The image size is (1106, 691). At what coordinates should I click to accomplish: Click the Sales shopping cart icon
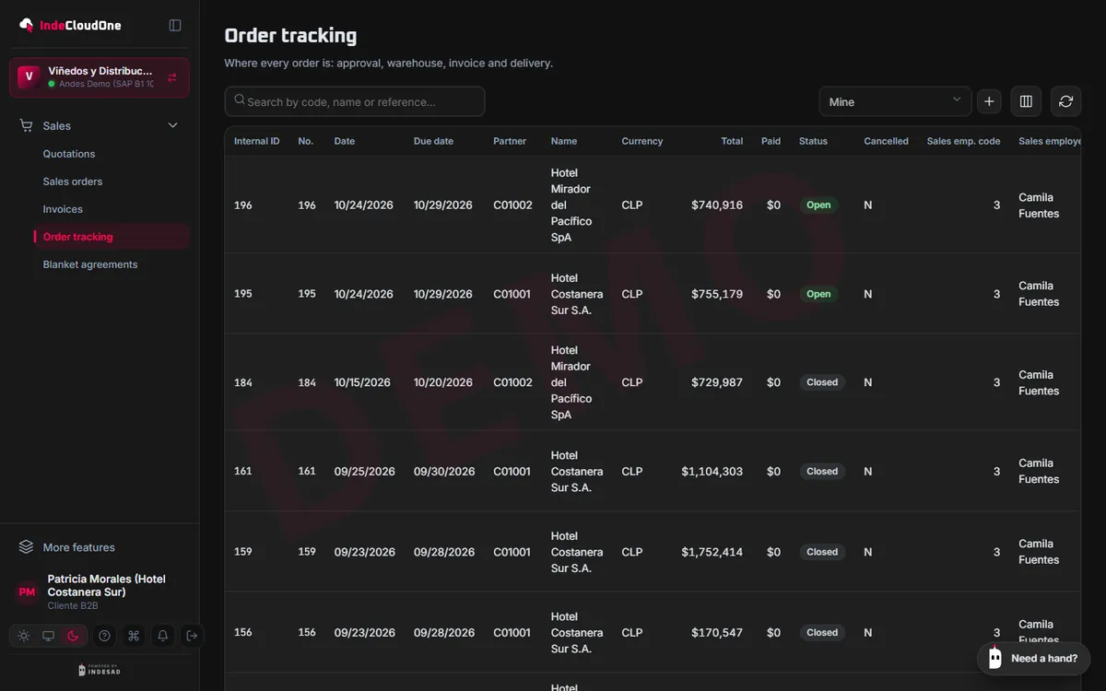(x=26, y=125)
